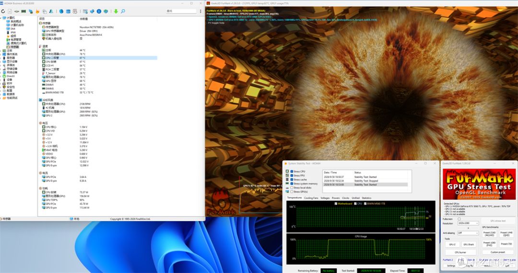Expand the 显示设备 tree node
Viewport: 518px width, 273px height.
coord(1,61)
